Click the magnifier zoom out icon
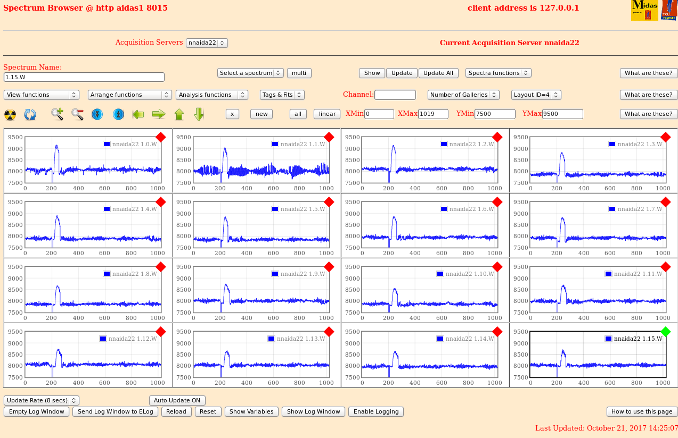This screenshot has height=438, width=678. point(78,114)
